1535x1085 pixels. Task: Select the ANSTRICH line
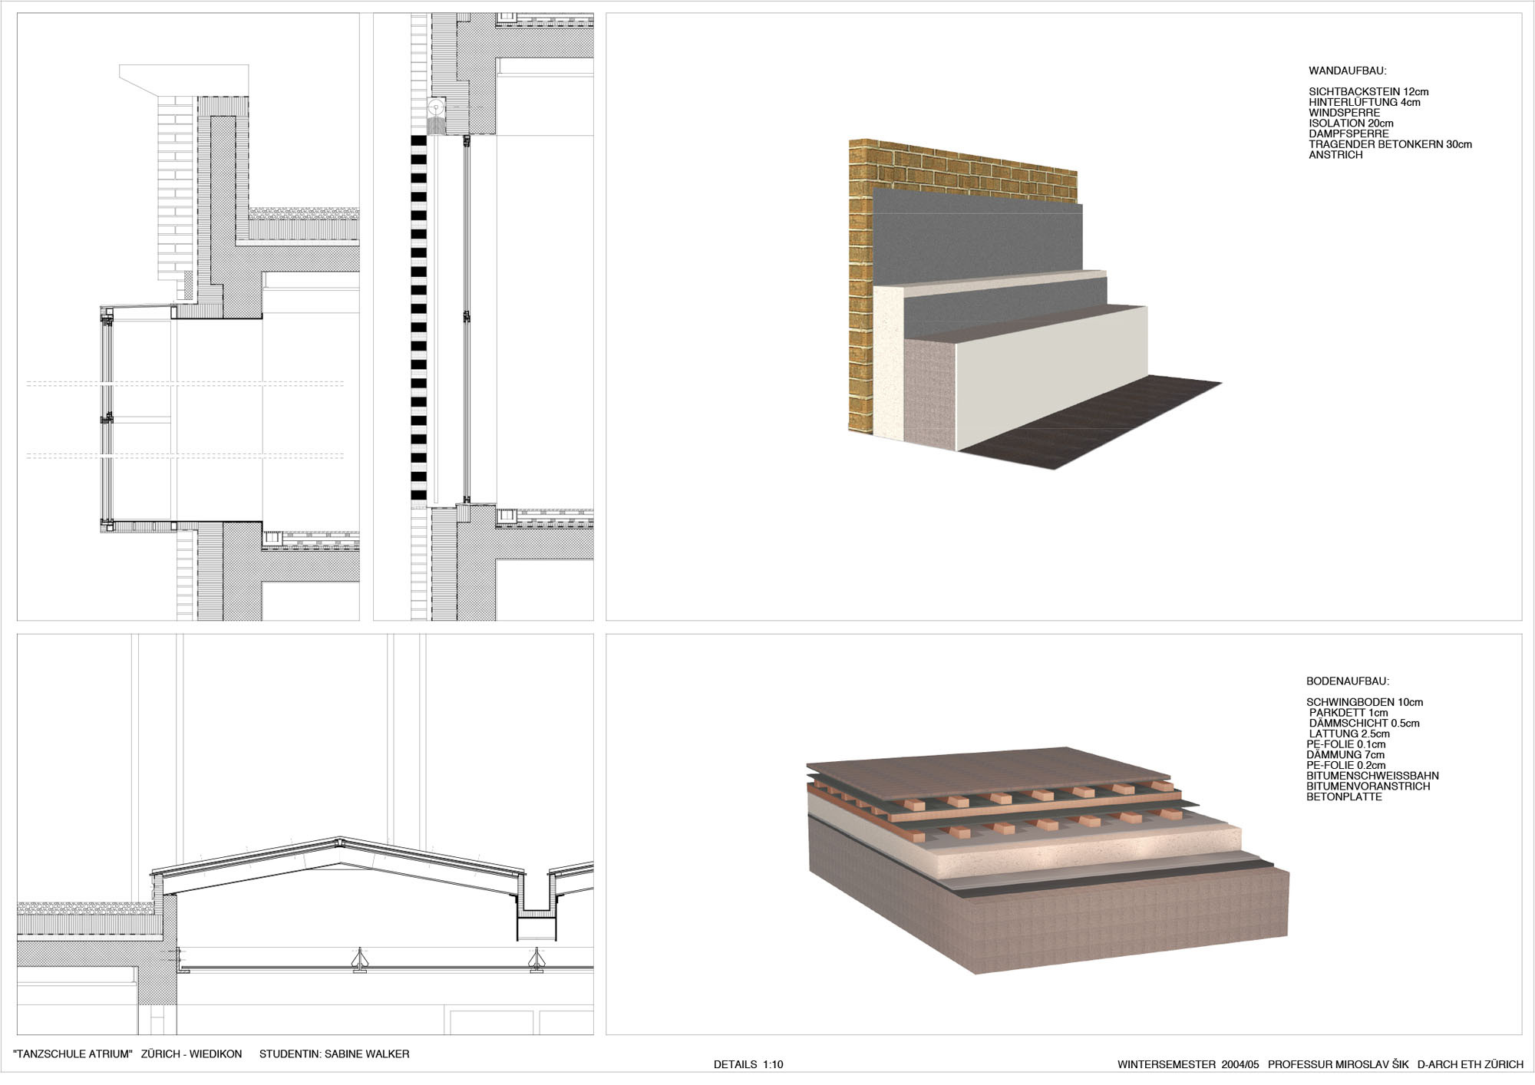click(x=1335, y=154)
